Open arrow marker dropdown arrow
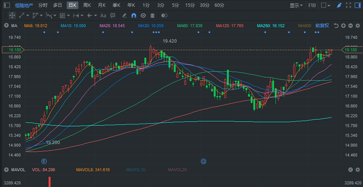 [x=96, y=15]
